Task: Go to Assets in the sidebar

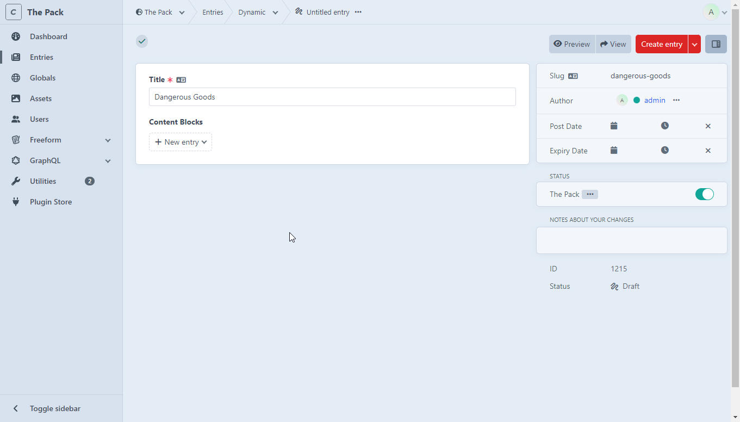Action: [x=41, y=98]
